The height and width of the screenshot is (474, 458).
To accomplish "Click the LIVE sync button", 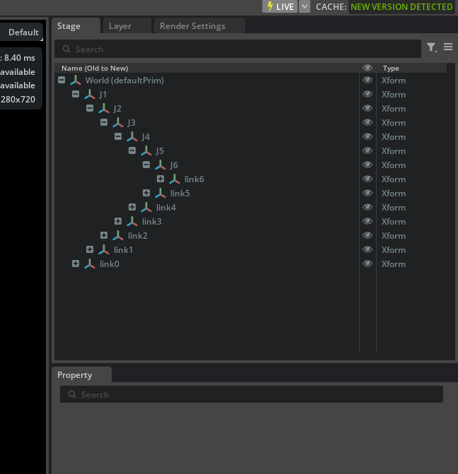I will coord(280,6).
